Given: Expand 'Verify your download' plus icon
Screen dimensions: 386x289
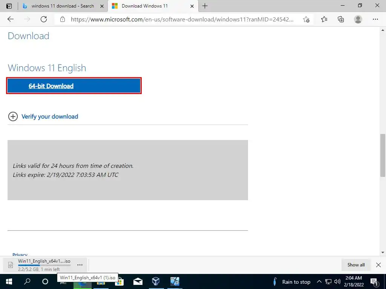Looking at the screenshot, I should pos(13,117).
